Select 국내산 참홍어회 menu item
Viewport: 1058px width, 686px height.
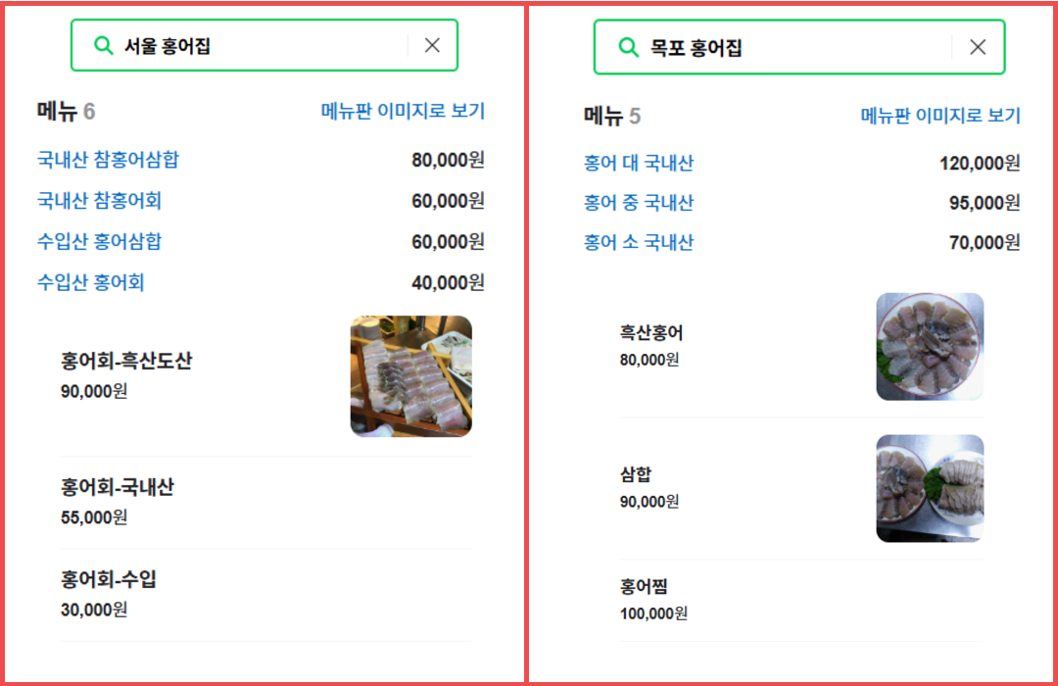pos(99,201)
